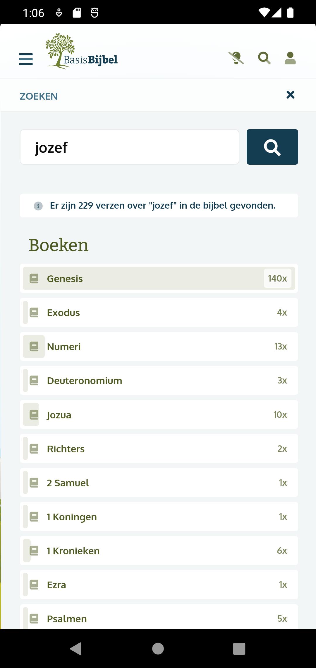Open the hamburger navigation menu
Image resolution: width=316 pixels, height=668 pixels.
(26, 59)
